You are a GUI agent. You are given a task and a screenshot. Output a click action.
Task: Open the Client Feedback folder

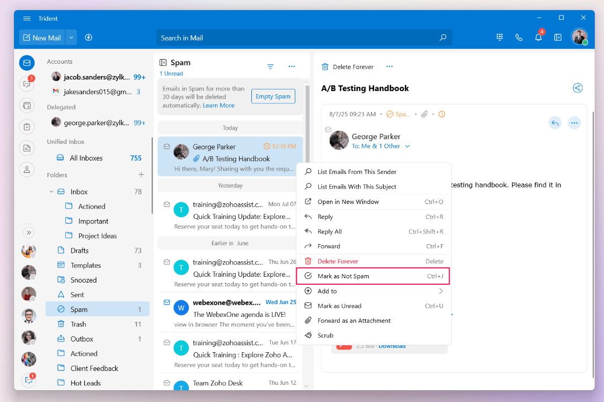98,368
